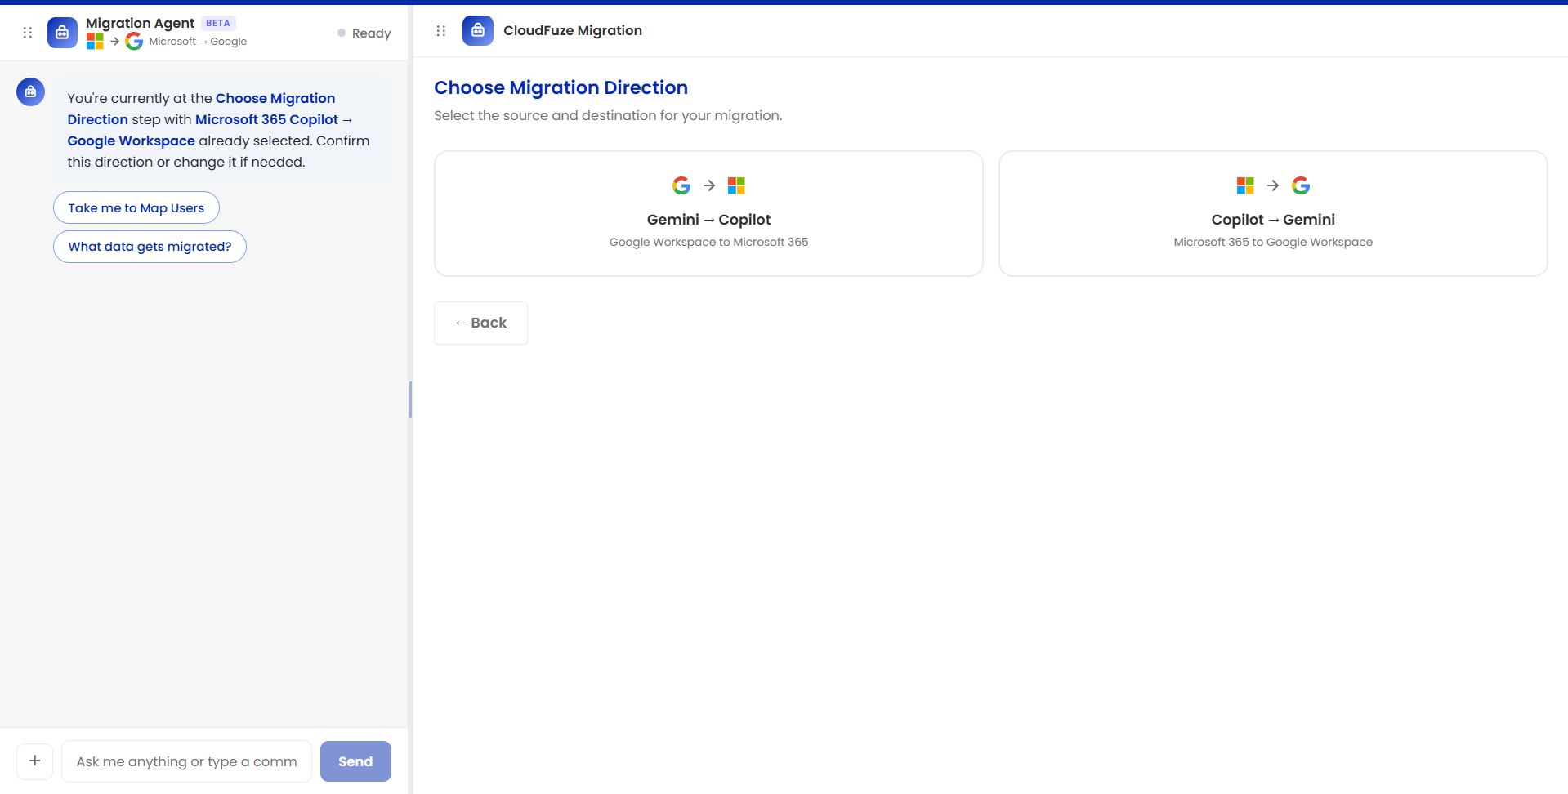Choose the Take me to Map Users suggestion

tap(136, 207)
